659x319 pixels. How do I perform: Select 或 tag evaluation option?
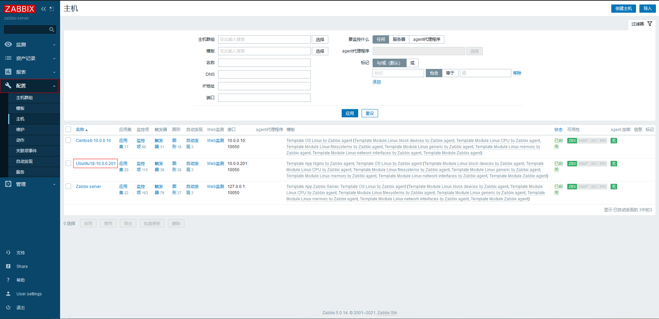click(x=412, y=63)
